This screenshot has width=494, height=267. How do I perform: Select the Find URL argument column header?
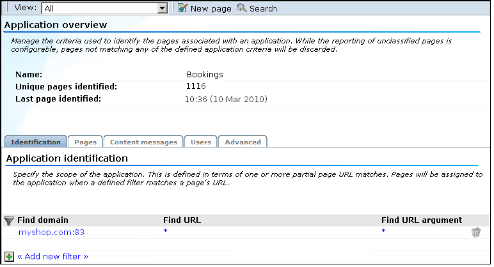click(x=422, y=220)
